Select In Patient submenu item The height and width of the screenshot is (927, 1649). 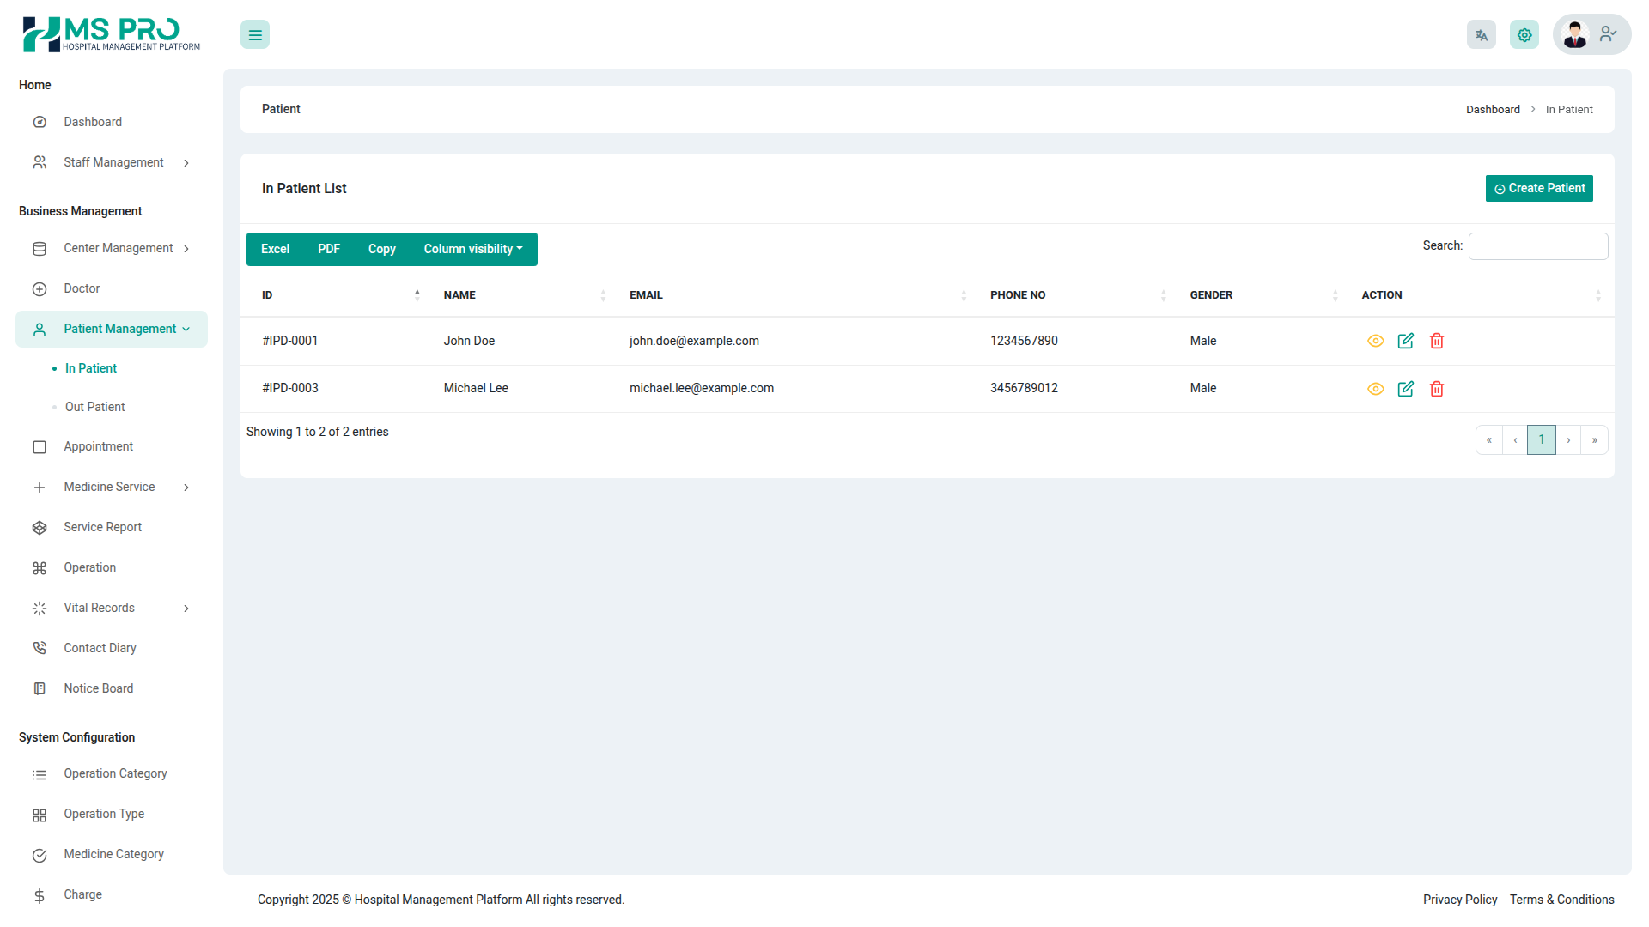(91, 368)
